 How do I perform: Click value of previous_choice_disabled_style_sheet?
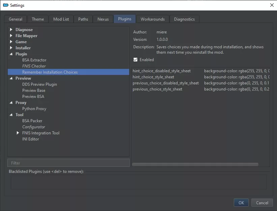coord(237,83)
